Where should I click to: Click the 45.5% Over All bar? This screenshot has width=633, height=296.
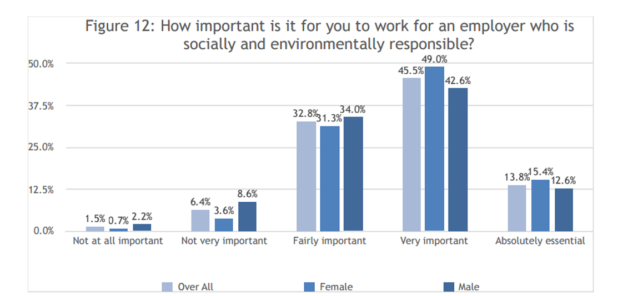[x=411, y=155]
